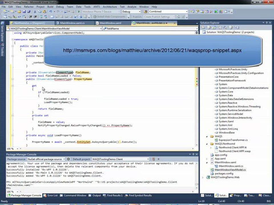
Task: Click the Save All icon
Action: pyautogui.click(x=29, y=12)
